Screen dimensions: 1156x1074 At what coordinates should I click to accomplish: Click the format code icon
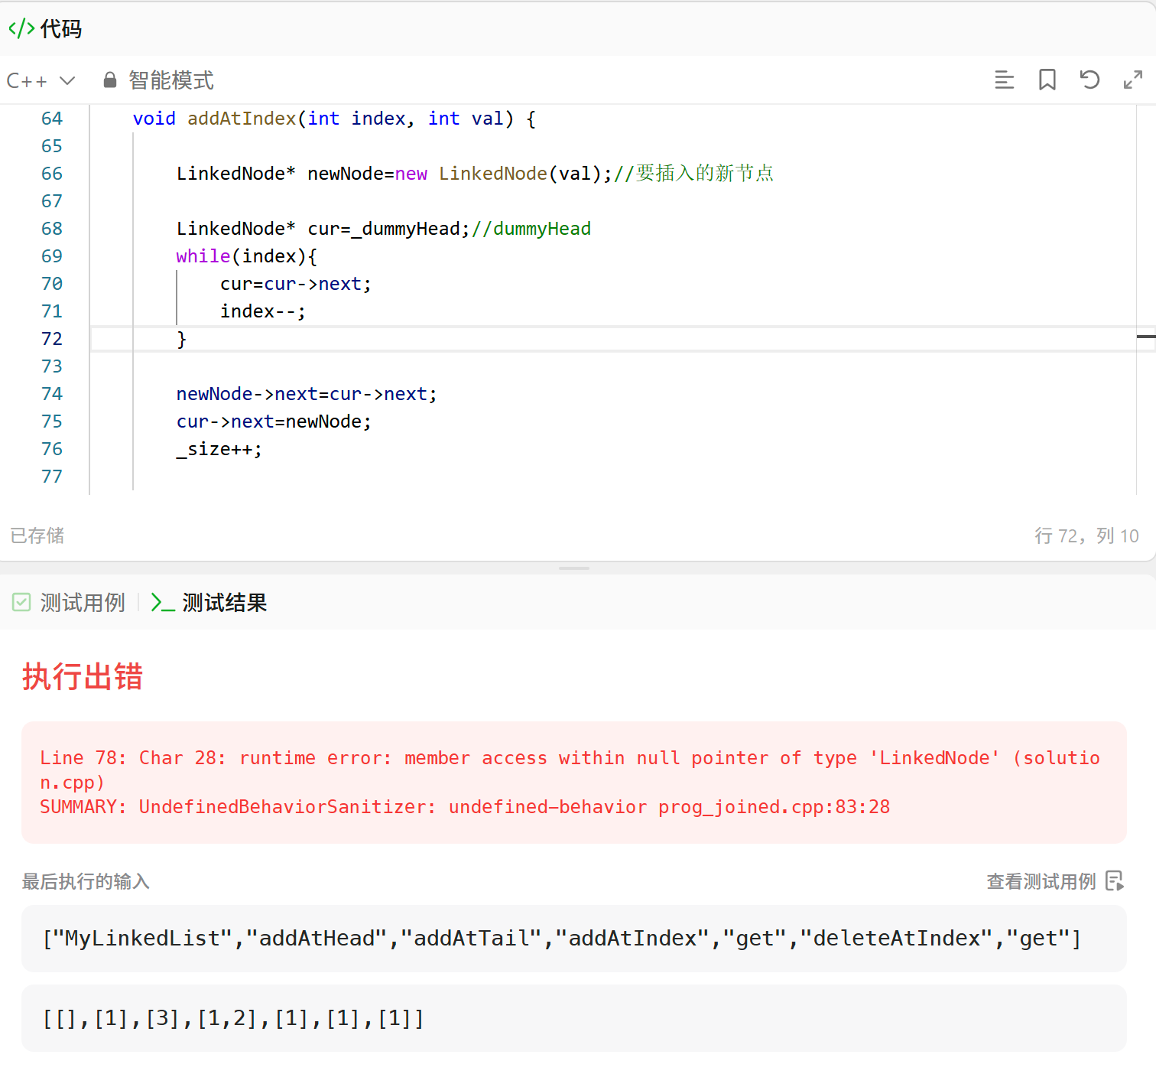pos(1004,80)
